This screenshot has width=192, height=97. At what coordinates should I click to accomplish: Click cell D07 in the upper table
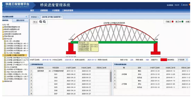(x=56, y=94)
